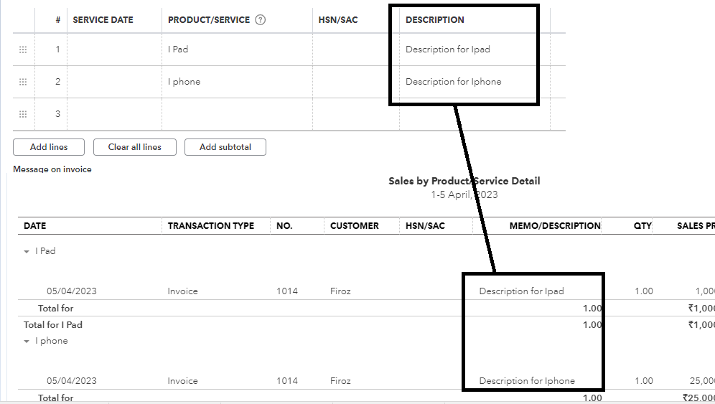Image resolution: width=715 pixels, height=404 pixels.
Task: Collapse the I phone report group
Action: click(x=27, y=342)
